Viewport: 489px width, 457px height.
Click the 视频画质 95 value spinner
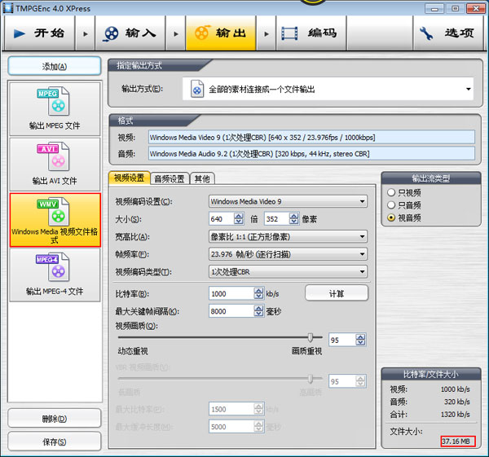[360, 340]
